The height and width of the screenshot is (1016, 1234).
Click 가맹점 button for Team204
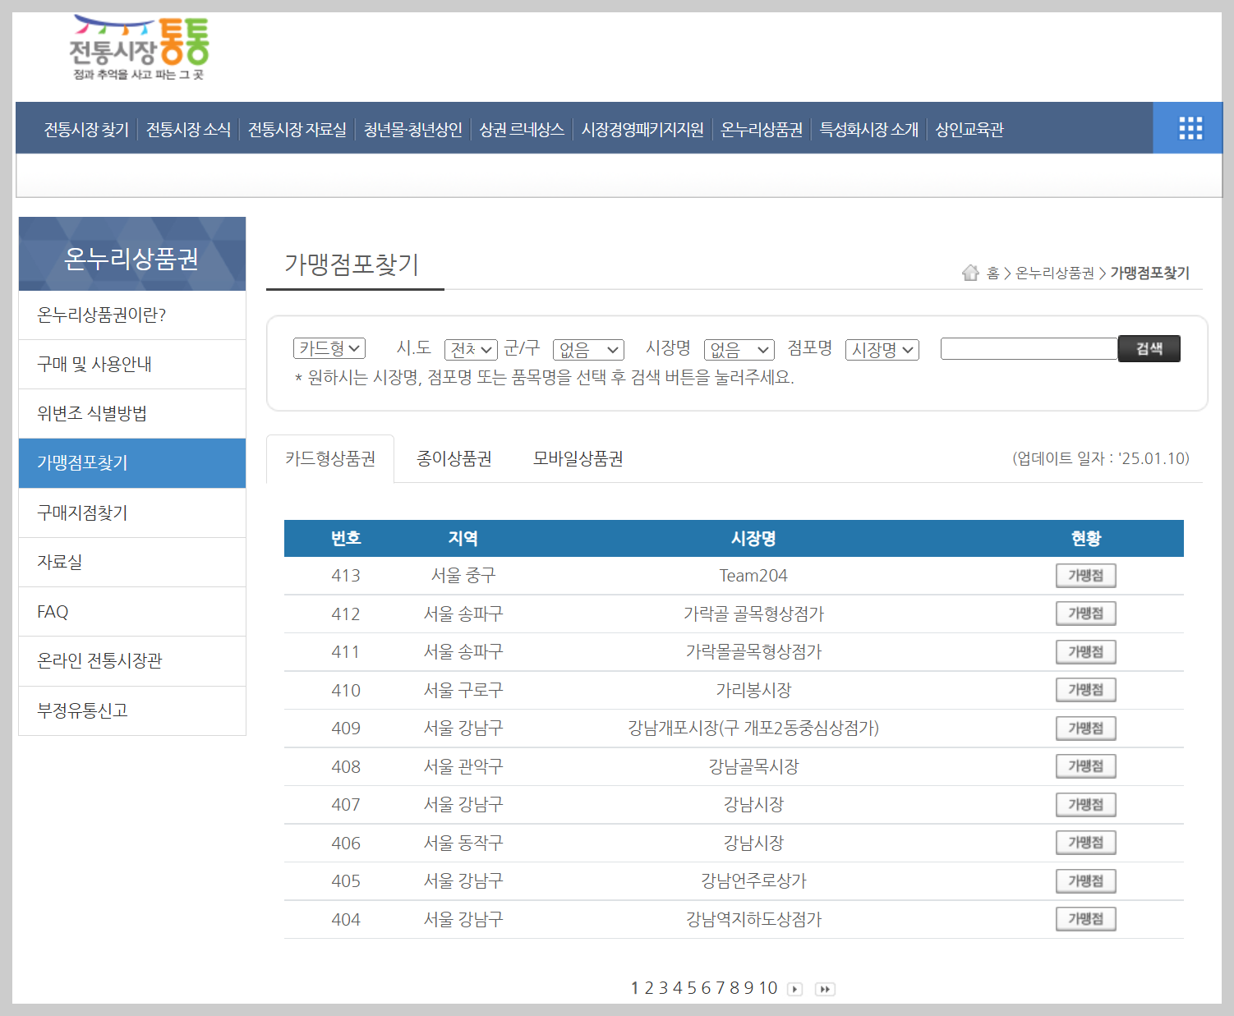tap(1085, 576)
